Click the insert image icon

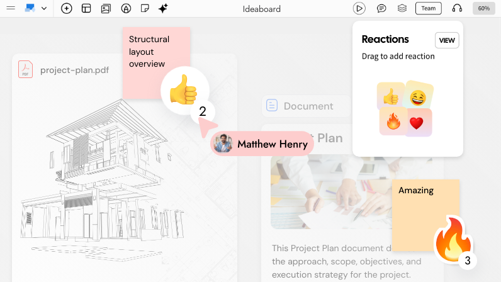(x=106, y=9)
